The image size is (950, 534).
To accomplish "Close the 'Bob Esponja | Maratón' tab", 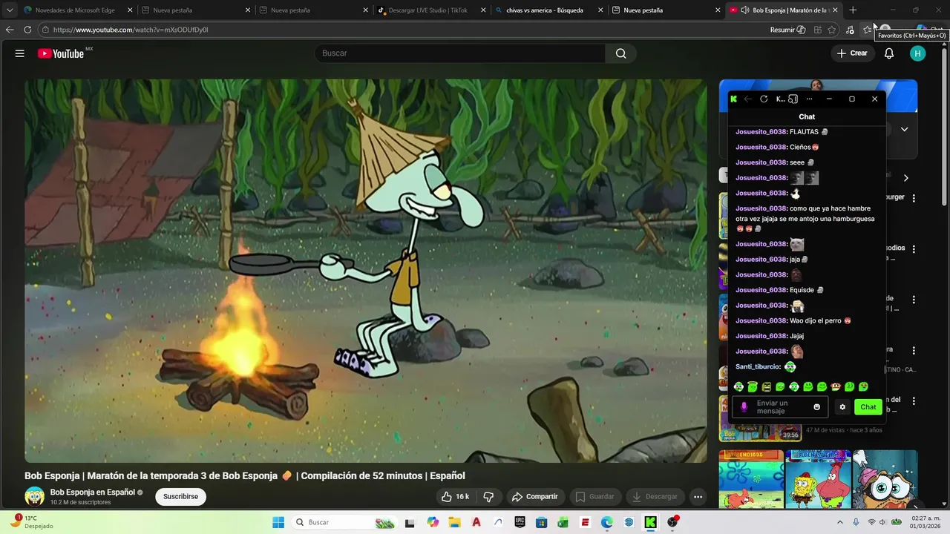I will click(x=835, y=10).
